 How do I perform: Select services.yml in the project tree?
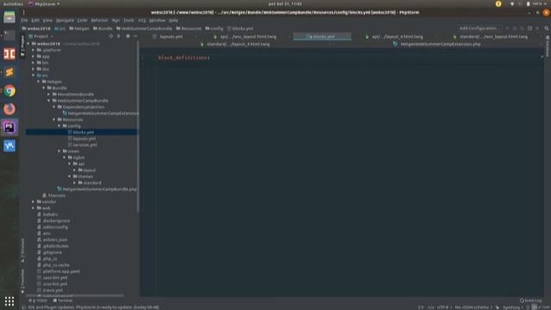point(85,145)
